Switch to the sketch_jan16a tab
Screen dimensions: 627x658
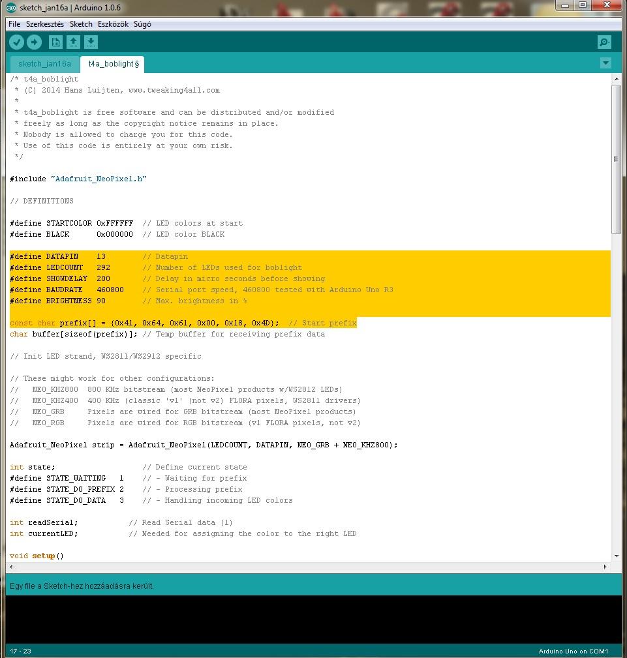point(44,64)
